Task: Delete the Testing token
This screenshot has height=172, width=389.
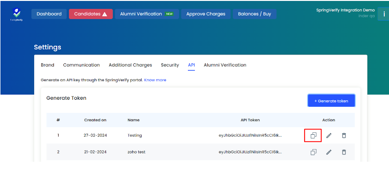Action: coord(344,136)
